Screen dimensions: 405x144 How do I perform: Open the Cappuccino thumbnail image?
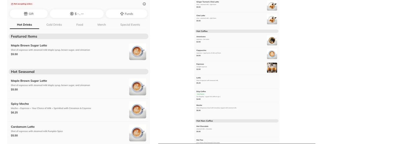272,54
